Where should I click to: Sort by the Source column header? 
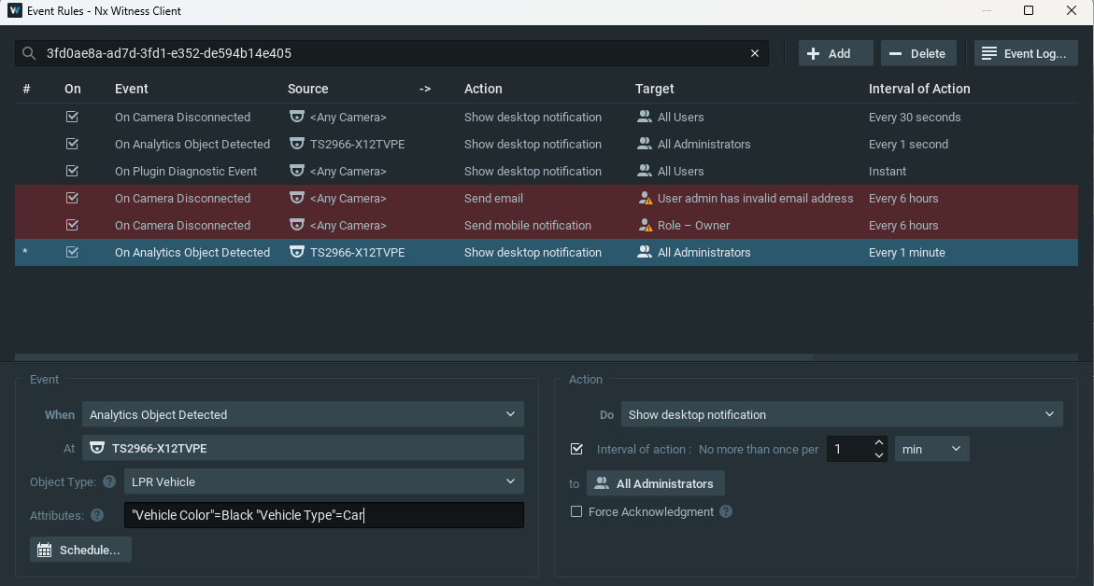[307, 89]
